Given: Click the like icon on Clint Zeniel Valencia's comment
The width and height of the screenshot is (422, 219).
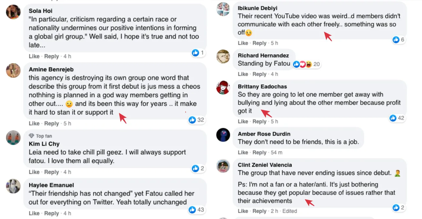Looking at the screenshot, I should point(396,208).
